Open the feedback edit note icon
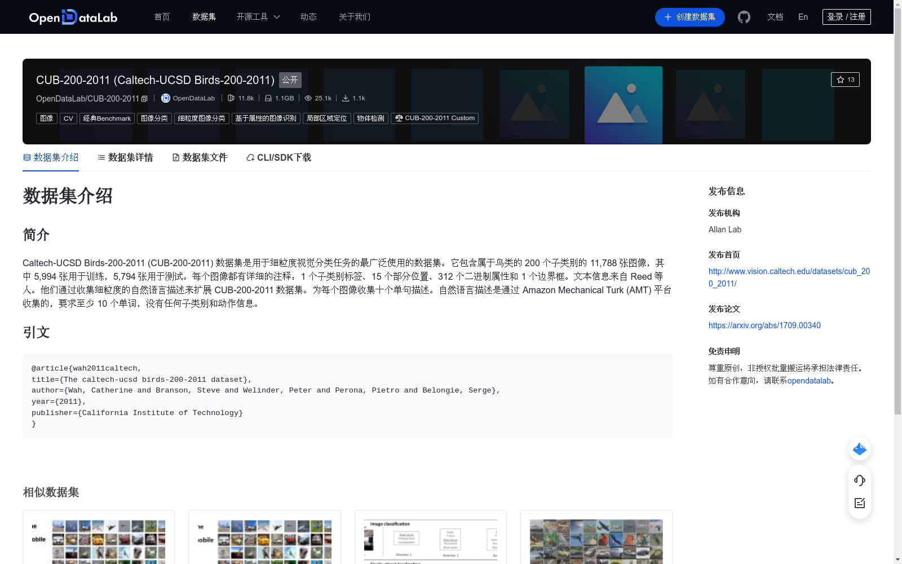 click(860, 503)
